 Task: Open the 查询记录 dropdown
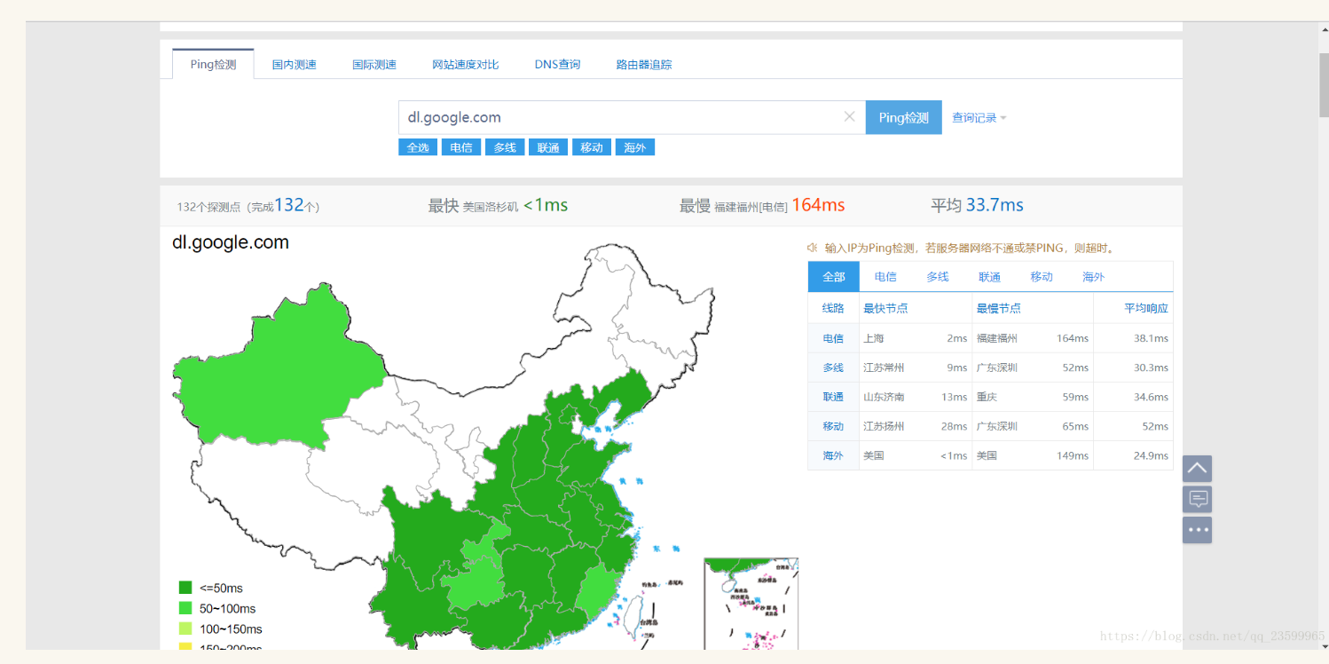[979, 117]
